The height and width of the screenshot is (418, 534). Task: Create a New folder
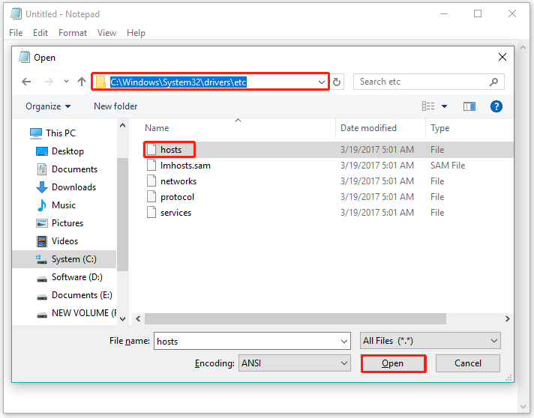(x=115, y=106)
